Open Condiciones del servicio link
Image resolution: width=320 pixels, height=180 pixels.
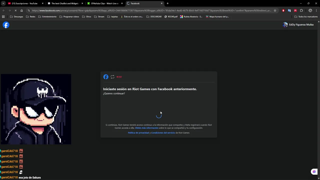(163, 133)
